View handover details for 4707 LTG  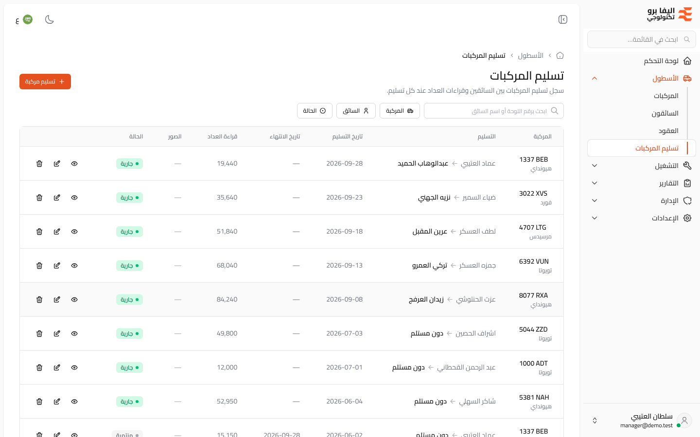74,232
